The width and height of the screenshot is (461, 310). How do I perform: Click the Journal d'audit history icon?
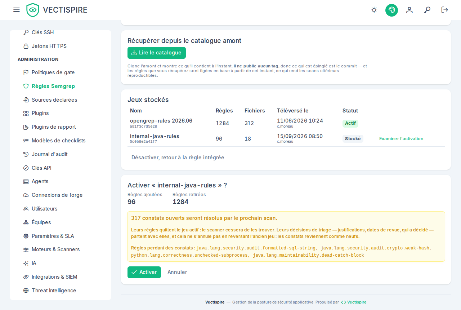click(26, 154)
